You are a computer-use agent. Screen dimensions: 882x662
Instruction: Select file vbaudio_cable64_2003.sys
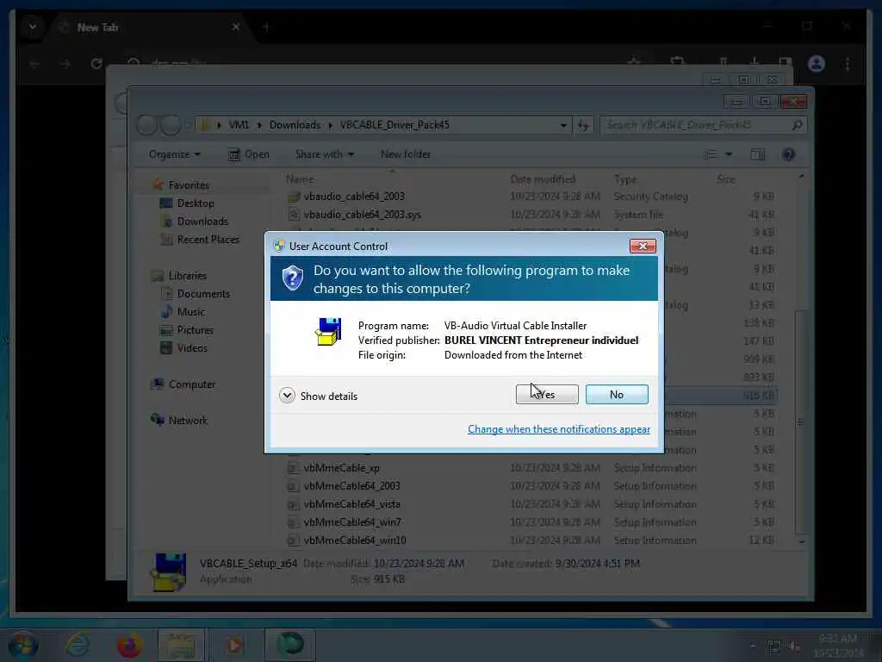363,215
